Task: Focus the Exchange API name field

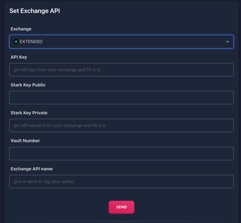Action: [121, 181]
